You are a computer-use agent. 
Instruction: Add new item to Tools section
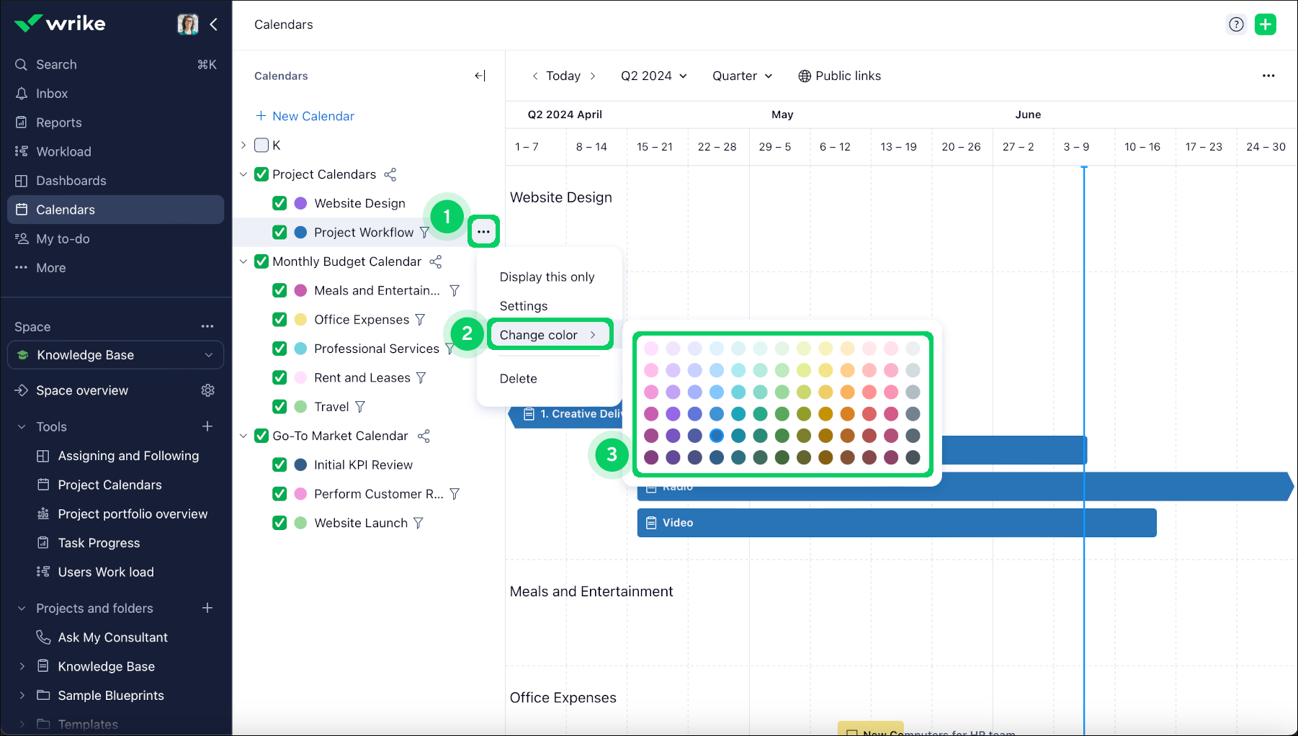tap(207, 426)
